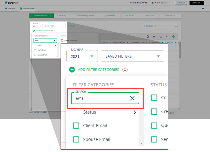Click the Excel export icon above the table
Viewport: 210px width, 152px height.
tap(148, 37)
